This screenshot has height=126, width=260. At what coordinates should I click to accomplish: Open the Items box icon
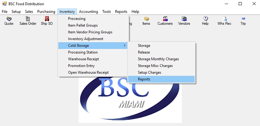tap(146, 19)
